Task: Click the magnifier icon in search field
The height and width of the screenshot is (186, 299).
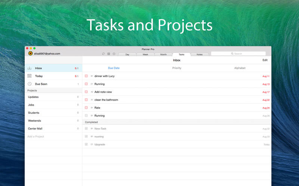Action: click(x=232, y=54)
